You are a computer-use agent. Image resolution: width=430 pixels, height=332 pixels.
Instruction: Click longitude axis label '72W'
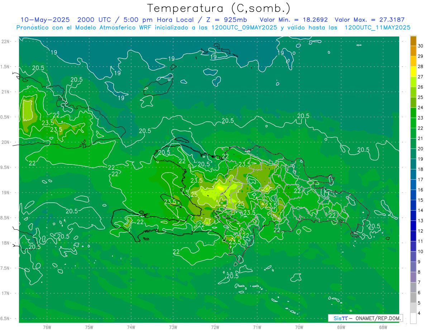click(x=215, y=327)
